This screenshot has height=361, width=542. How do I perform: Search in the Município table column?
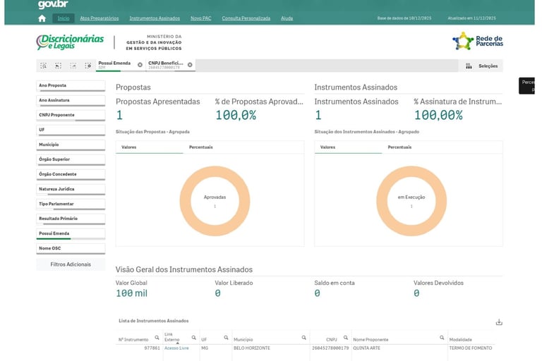[x=304, y=338]
